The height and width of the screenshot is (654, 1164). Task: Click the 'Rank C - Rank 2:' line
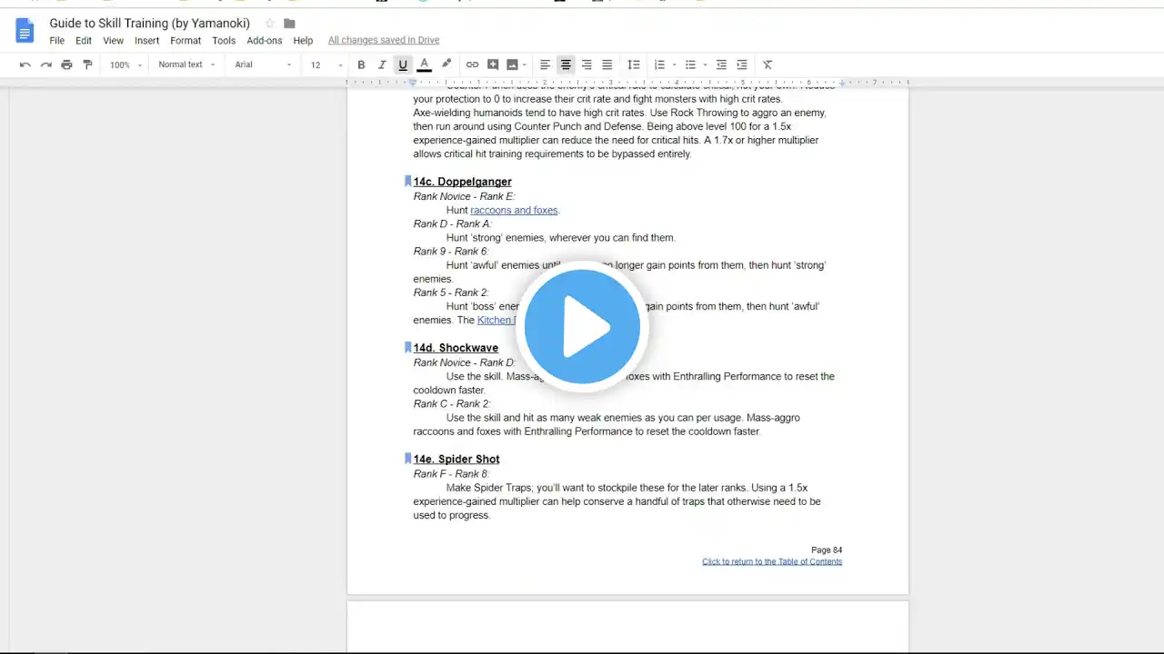click(x=452, y=404)
